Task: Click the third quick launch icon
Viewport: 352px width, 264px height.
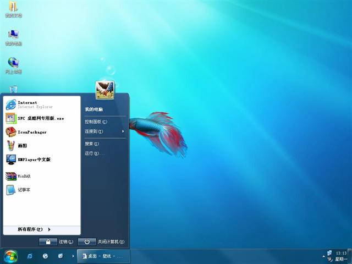Action: coord(61,256)
